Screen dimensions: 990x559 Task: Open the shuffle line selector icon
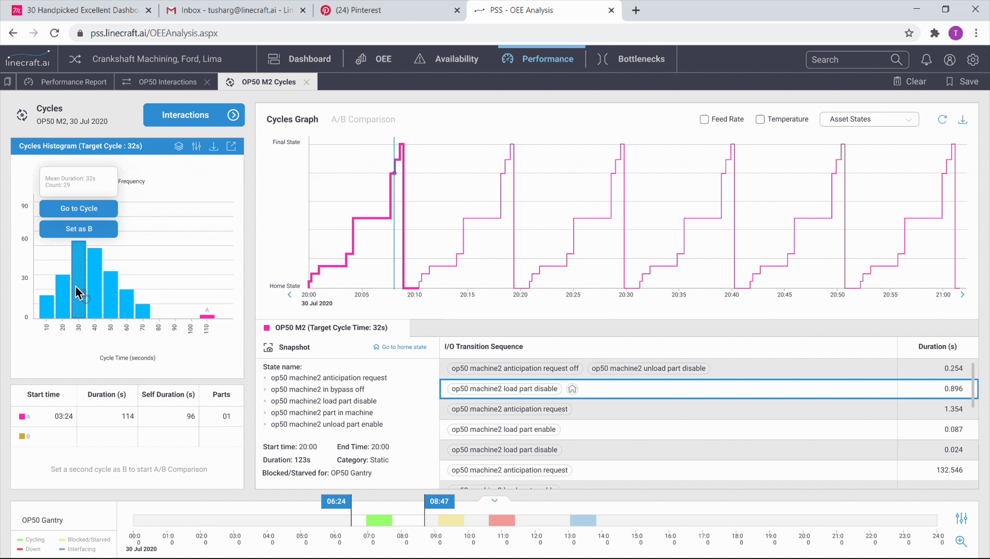click(75, 59)
